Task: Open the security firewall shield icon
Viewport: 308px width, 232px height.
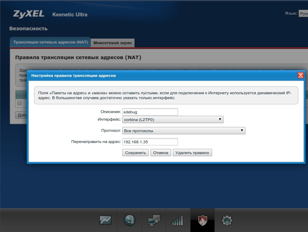Action: click(203, 221)
